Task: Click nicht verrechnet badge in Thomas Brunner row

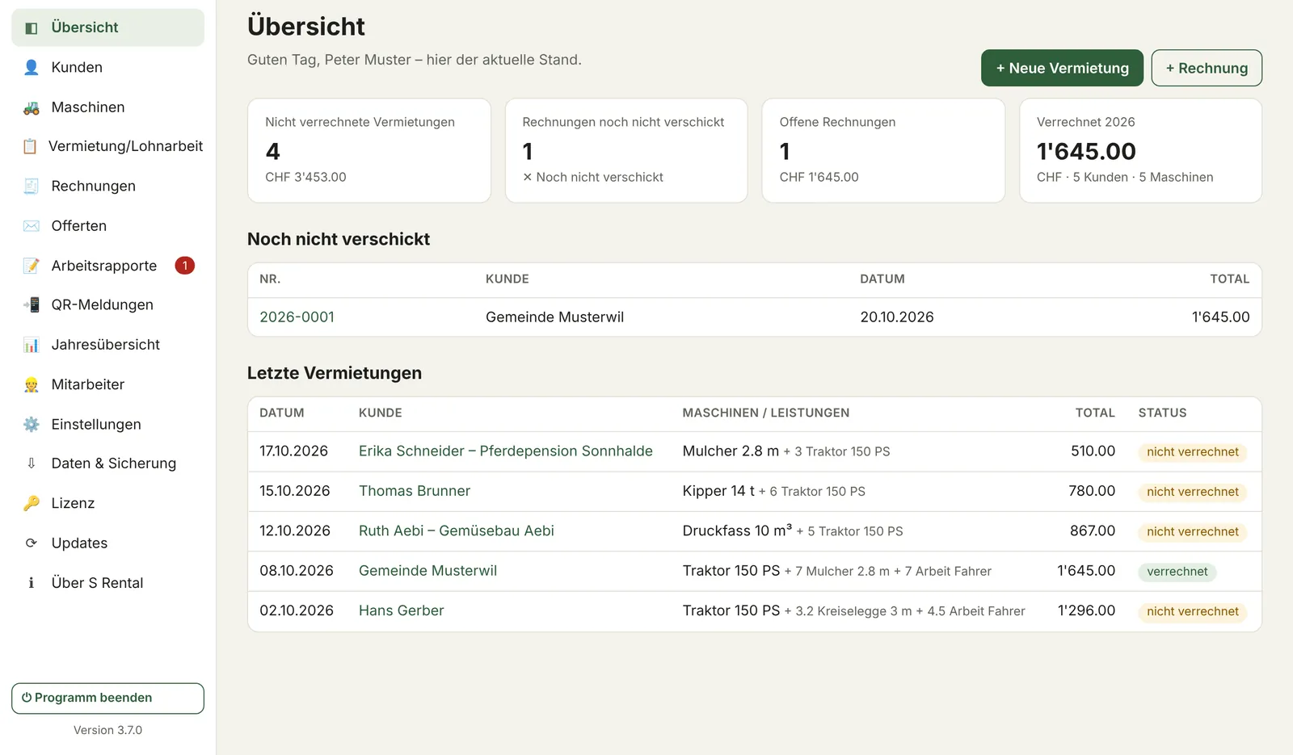Action: click(x=1192, y=493)
